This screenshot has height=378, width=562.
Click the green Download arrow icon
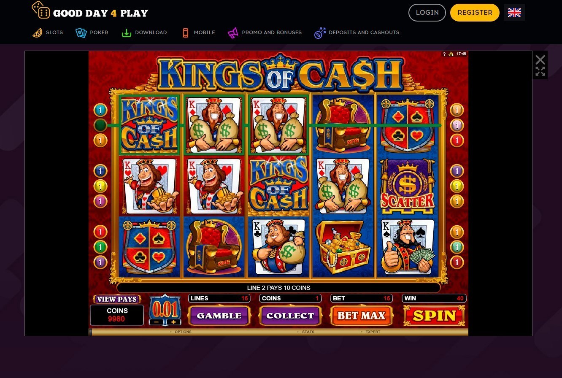pyautogui.click(x=126, y=32)
